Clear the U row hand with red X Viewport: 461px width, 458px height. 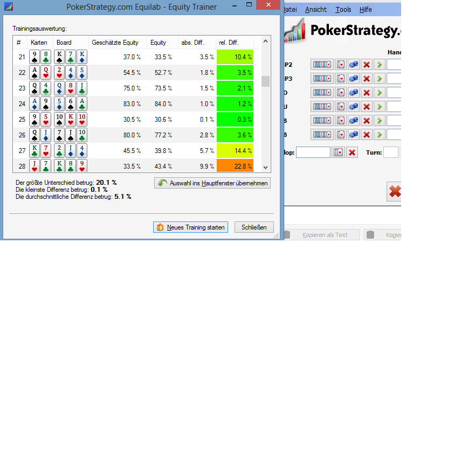coord(367,106)
